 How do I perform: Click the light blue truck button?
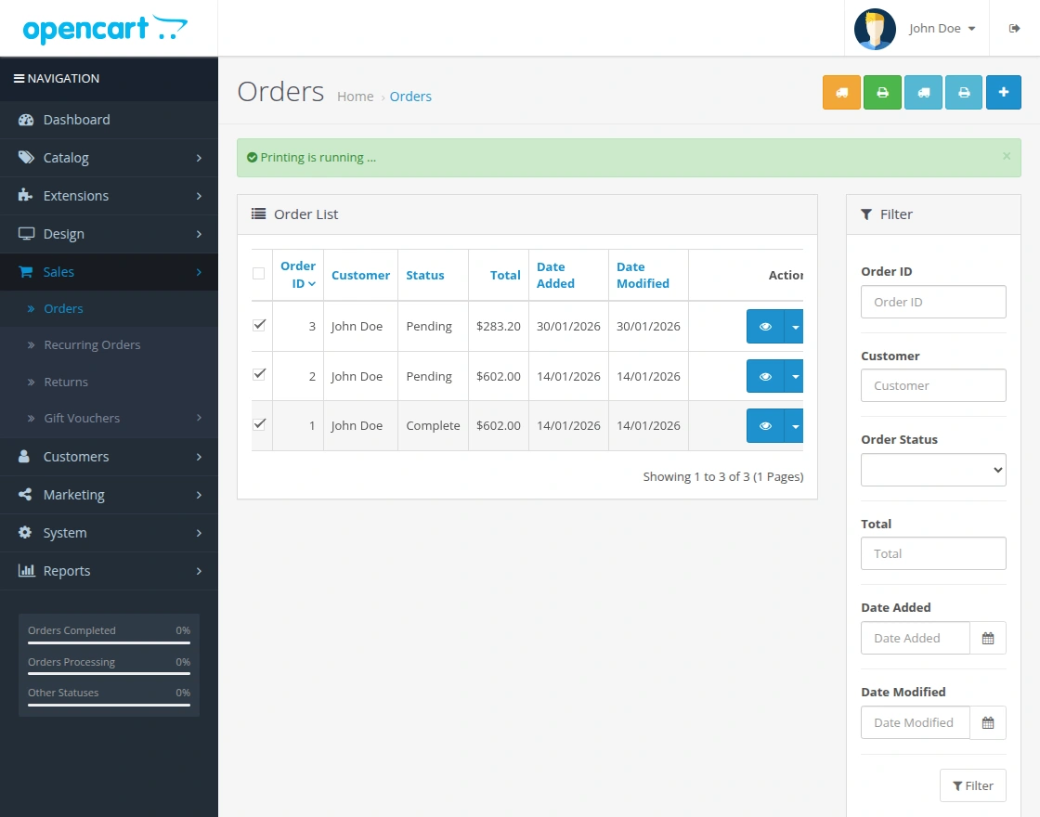(x=923, y=92)
